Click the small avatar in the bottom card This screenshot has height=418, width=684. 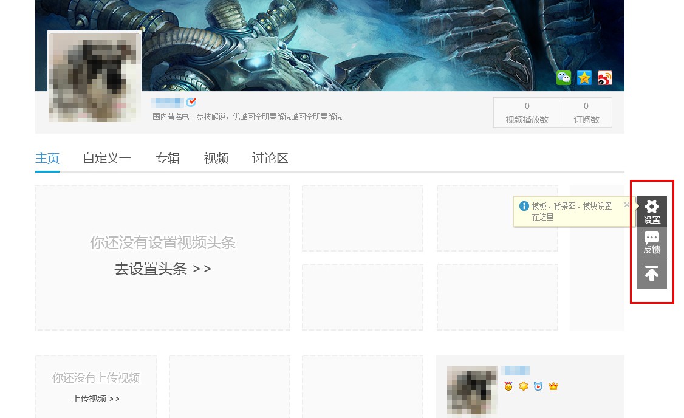pos(472,390)
